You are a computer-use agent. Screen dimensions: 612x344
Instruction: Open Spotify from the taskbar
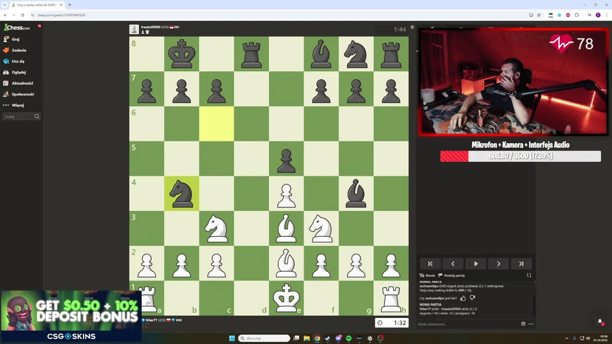point(349,338)
